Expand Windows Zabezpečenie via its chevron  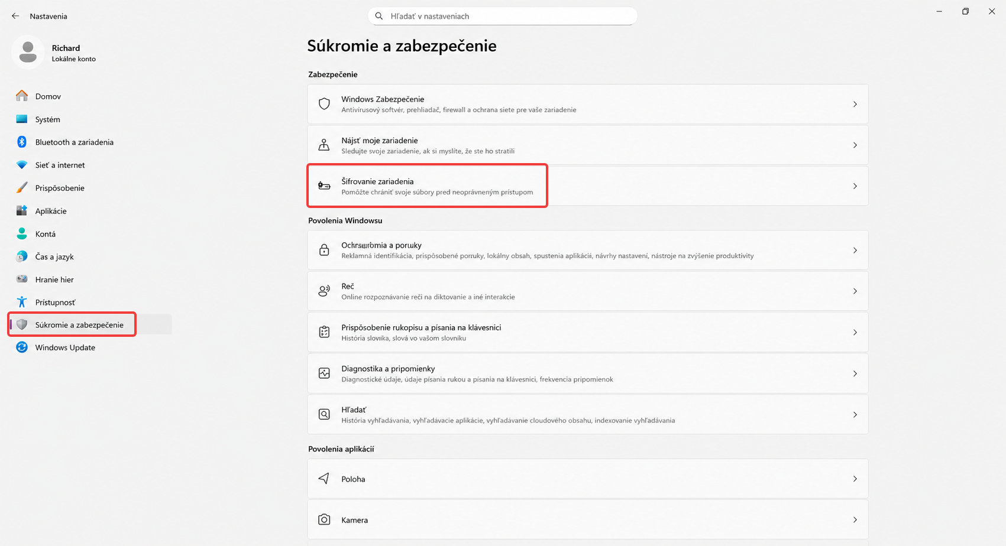pos(855,104)
